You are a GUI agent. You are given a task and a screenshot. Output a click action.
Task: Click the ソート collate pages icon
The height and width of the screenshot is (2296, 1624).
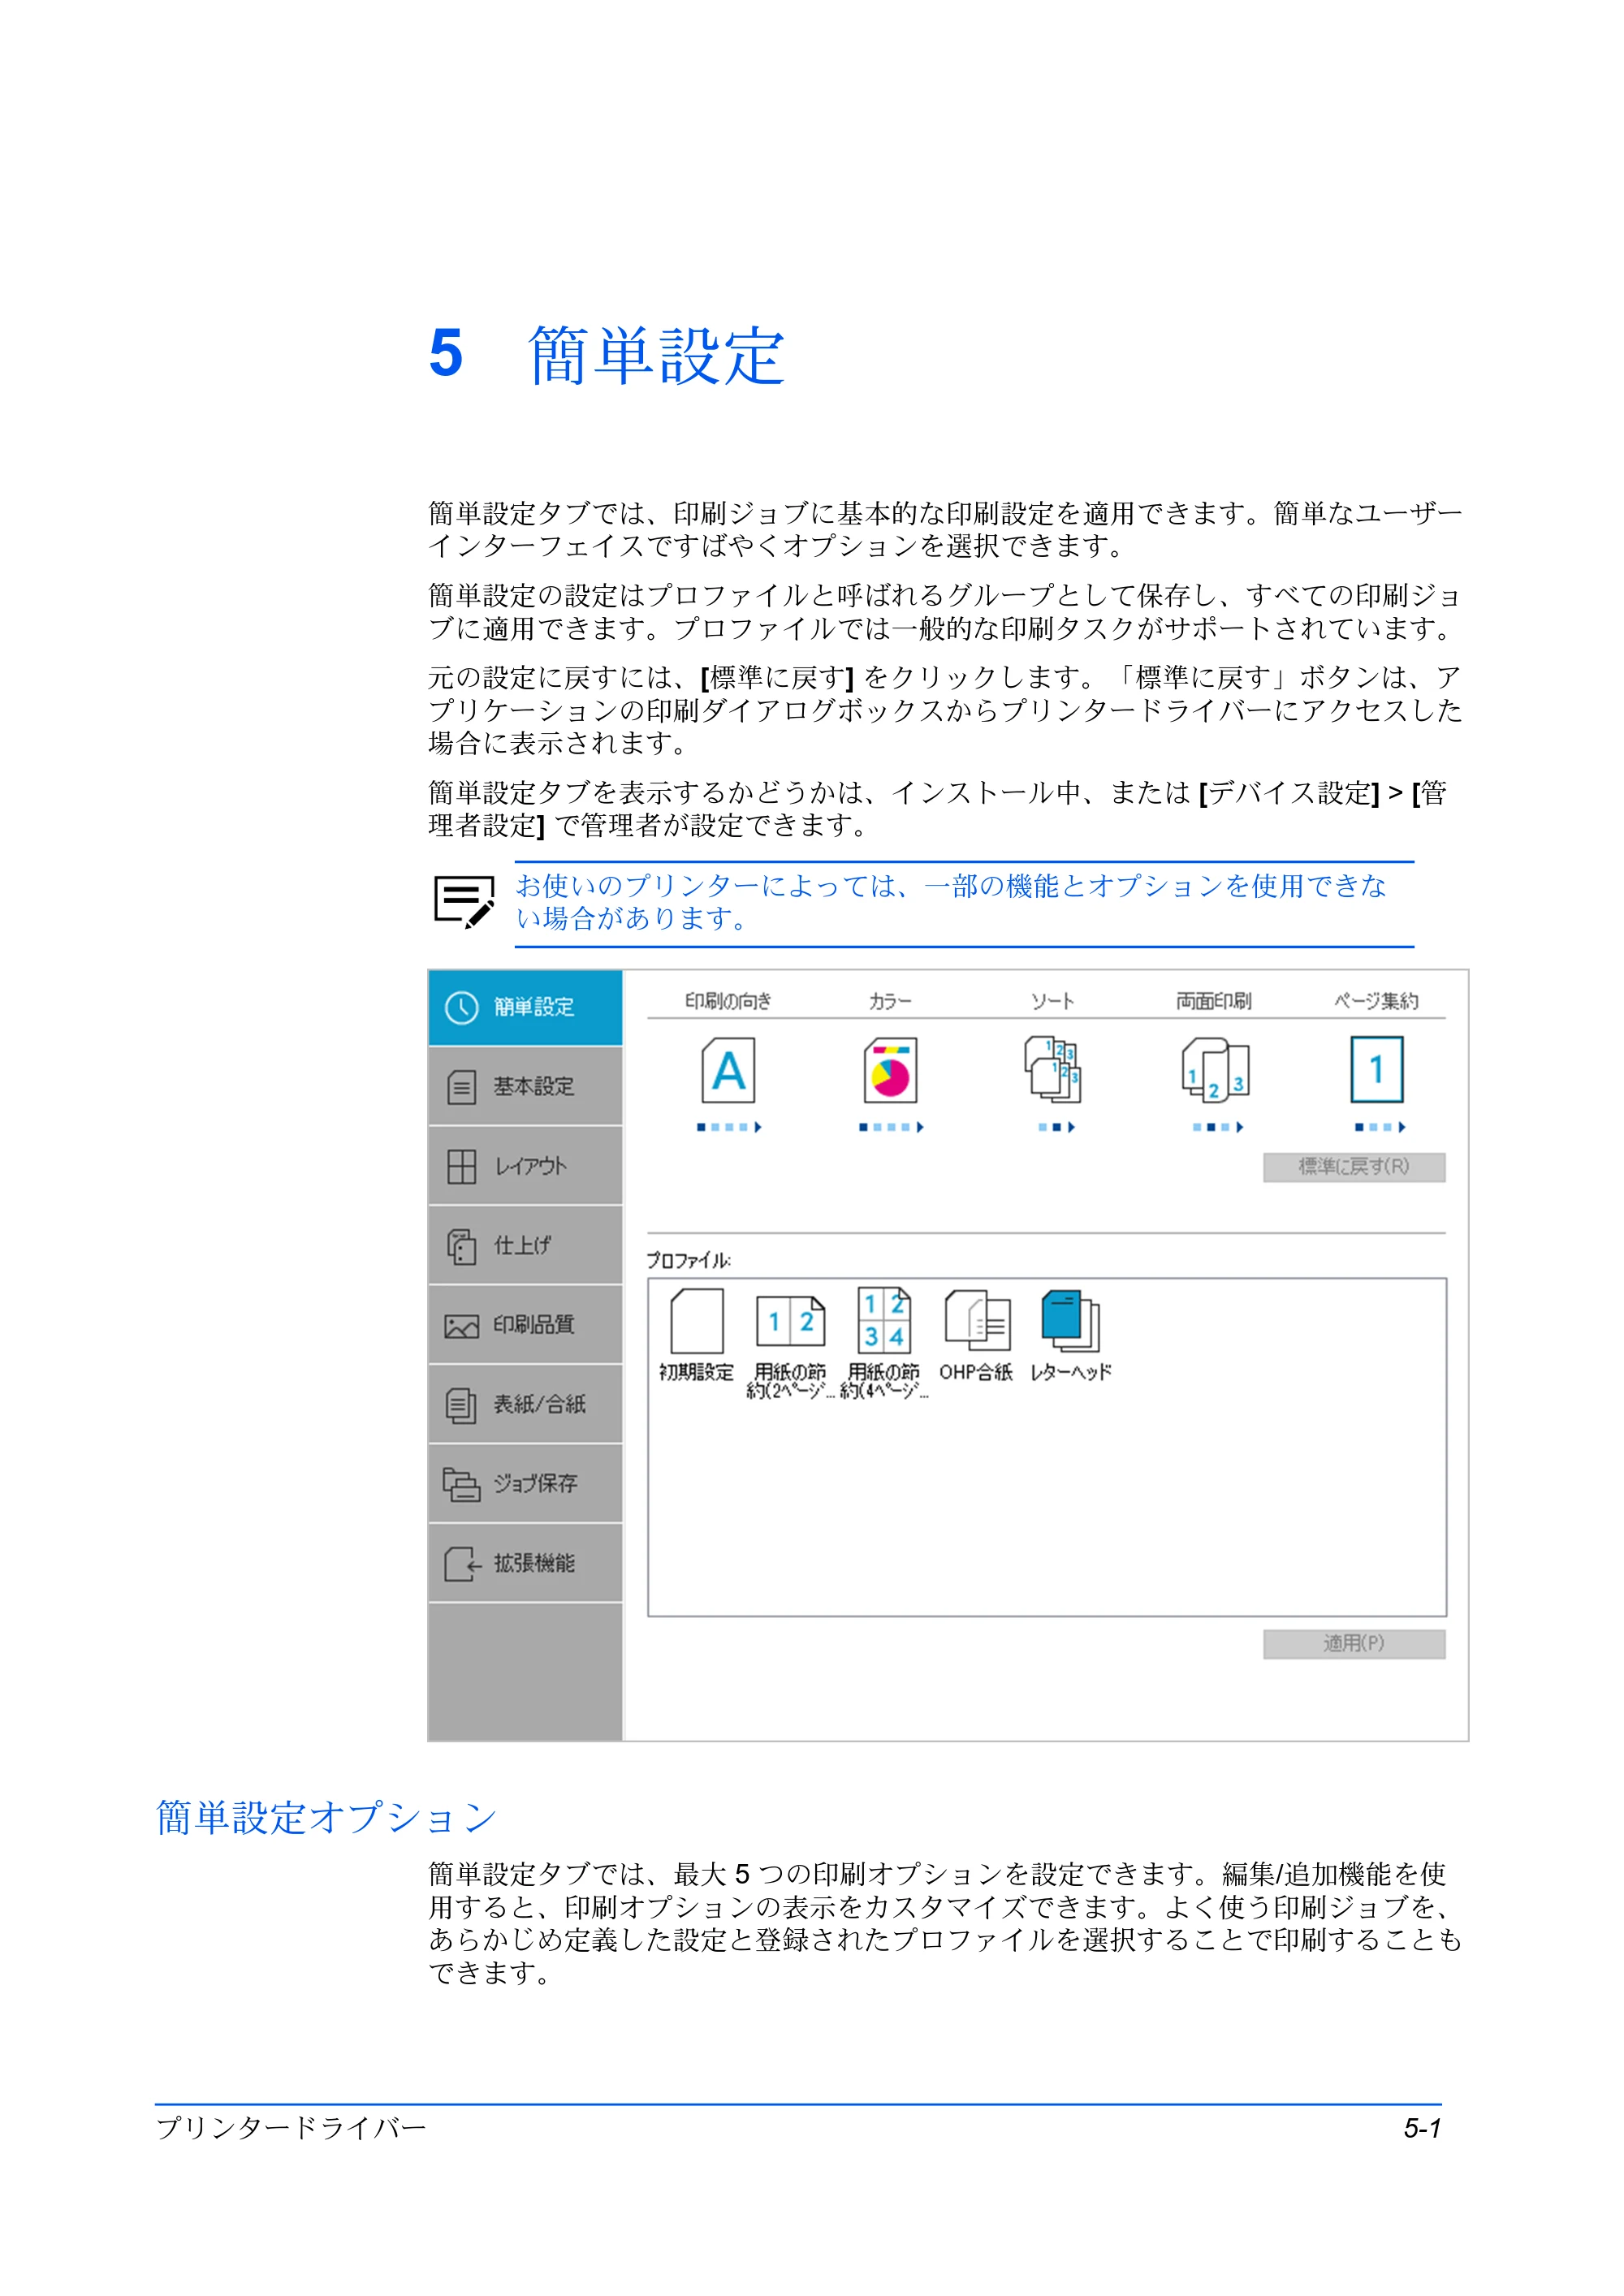point(1053,1071)
